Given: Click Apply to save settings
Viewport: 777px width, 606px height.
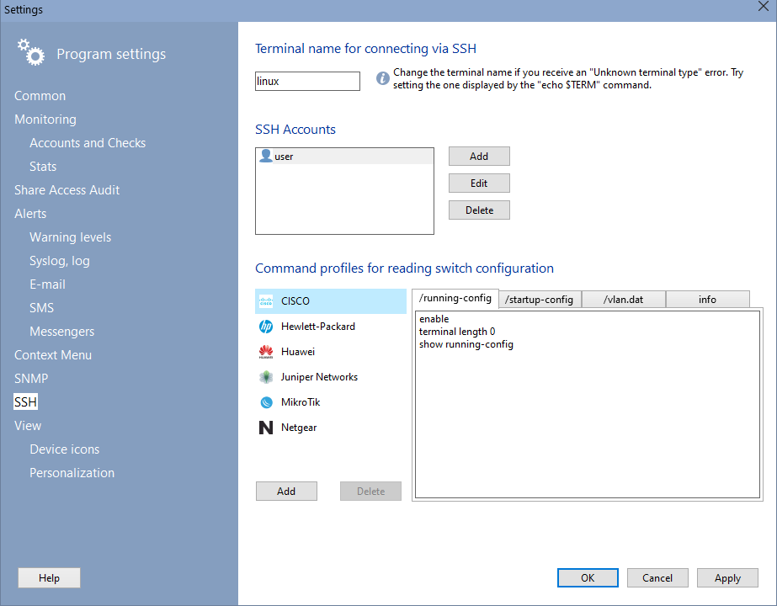Looking at the screenshot, I should pyautogui.click(x=727, y=578).
